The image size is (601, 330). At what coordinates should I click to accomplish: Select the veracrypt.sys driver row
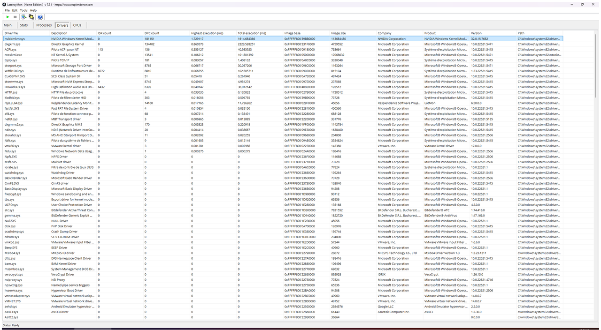283,274
